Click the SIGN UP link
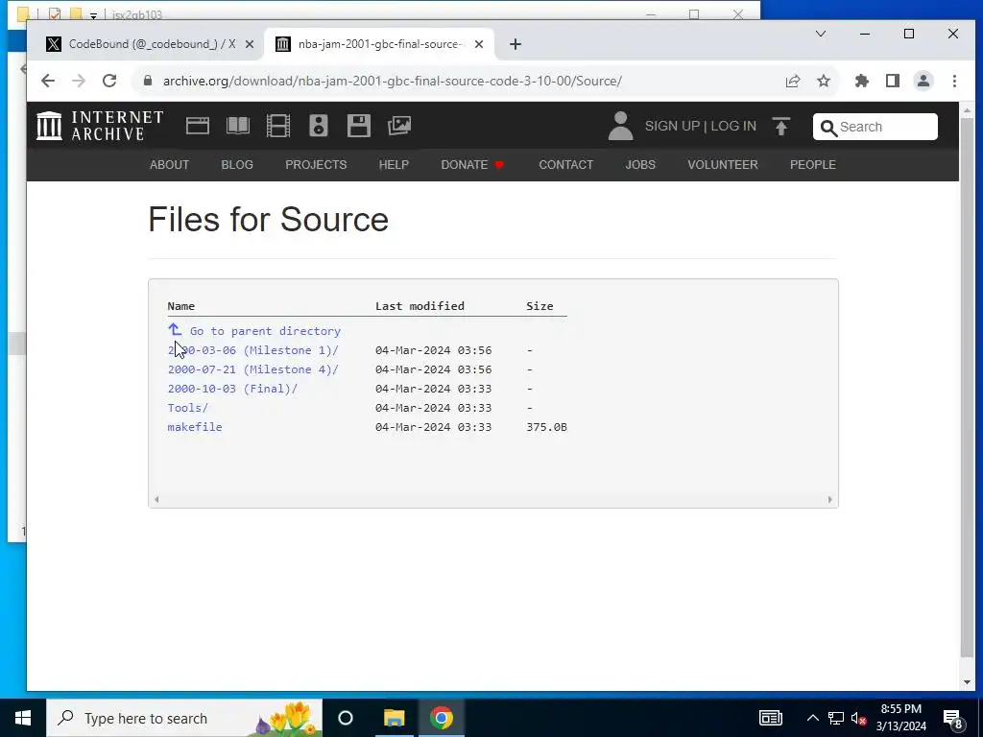The height and width of the screenshot is (737, 983). coord(672,126)
